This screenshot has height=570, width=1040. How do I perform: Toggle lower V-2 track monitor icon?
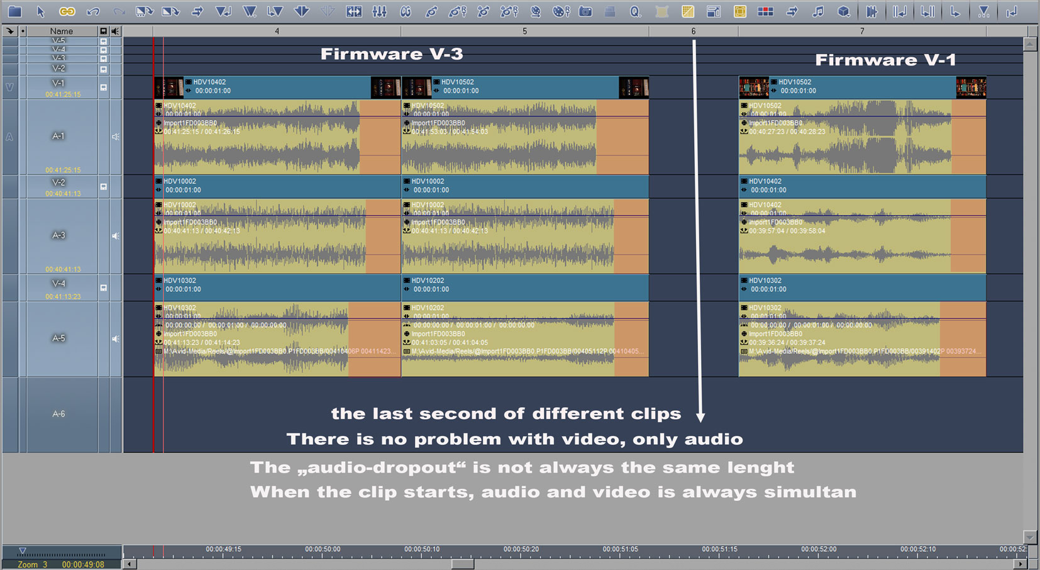[x=104, y=187]
